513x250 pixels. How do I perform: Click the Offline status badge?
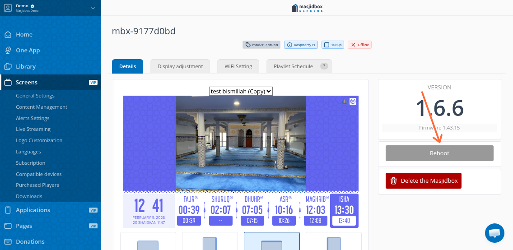359,45
